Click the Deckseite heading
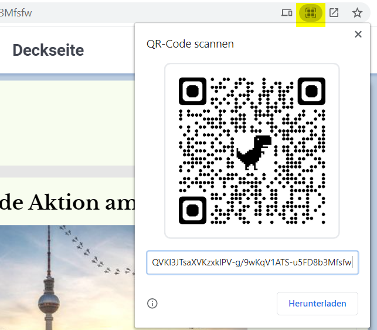377x330 pixels. 48,50
